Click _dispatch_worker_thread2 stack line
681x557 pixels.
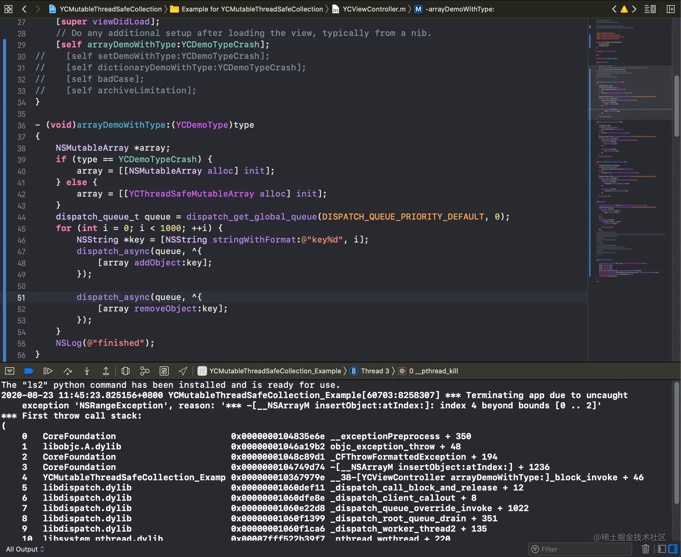click(254, 529)
